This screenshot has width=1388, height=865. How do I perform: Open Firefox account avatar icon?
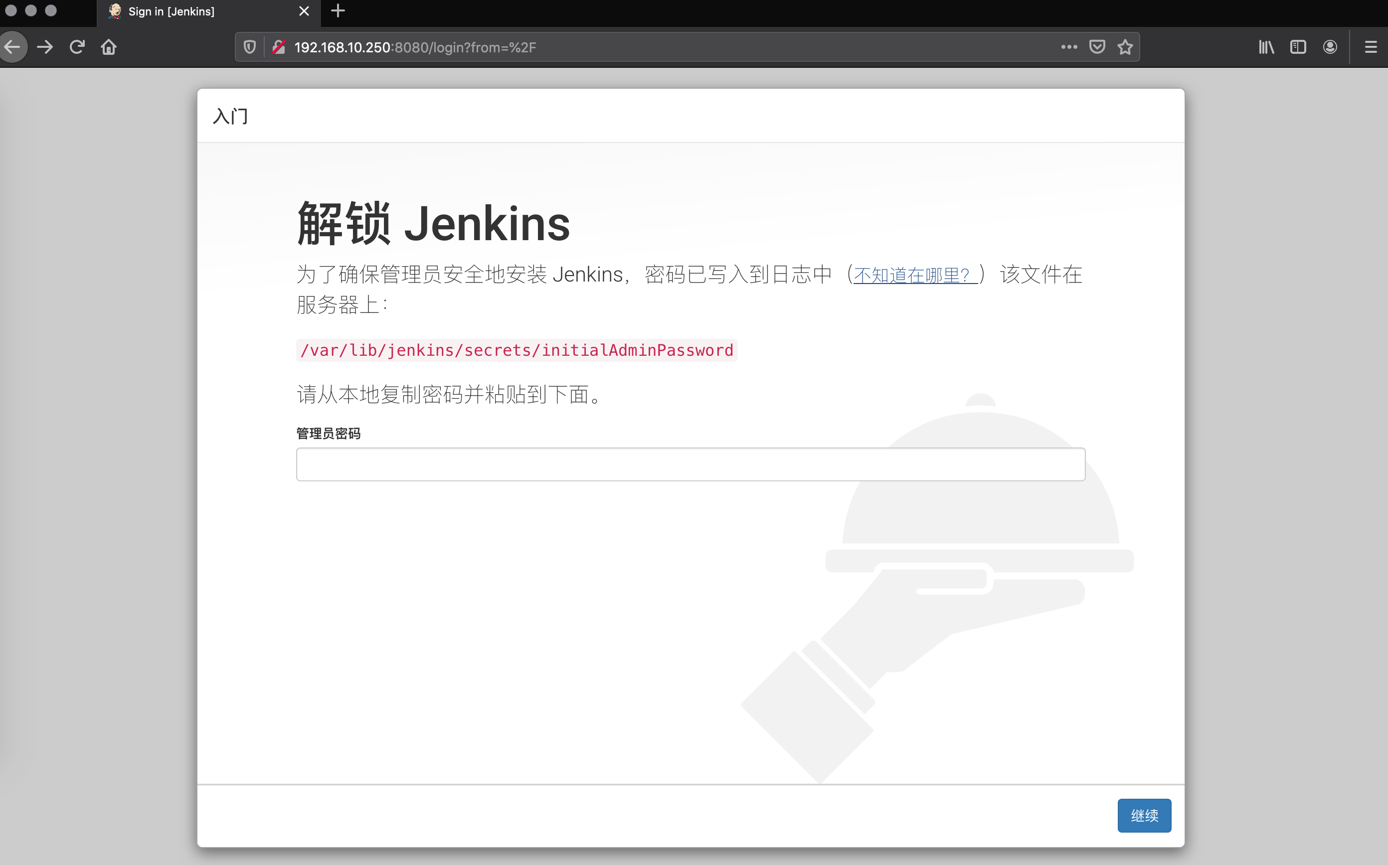1330,47
